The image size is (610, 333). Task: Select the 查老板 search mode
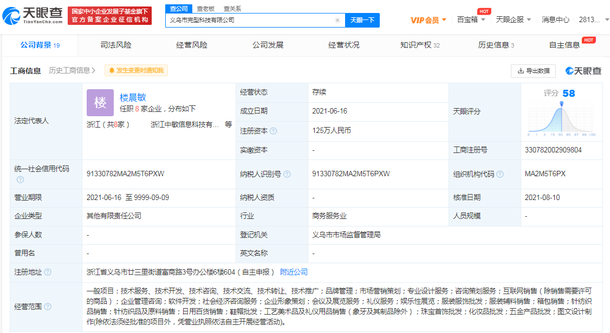[x=205, y=9]
